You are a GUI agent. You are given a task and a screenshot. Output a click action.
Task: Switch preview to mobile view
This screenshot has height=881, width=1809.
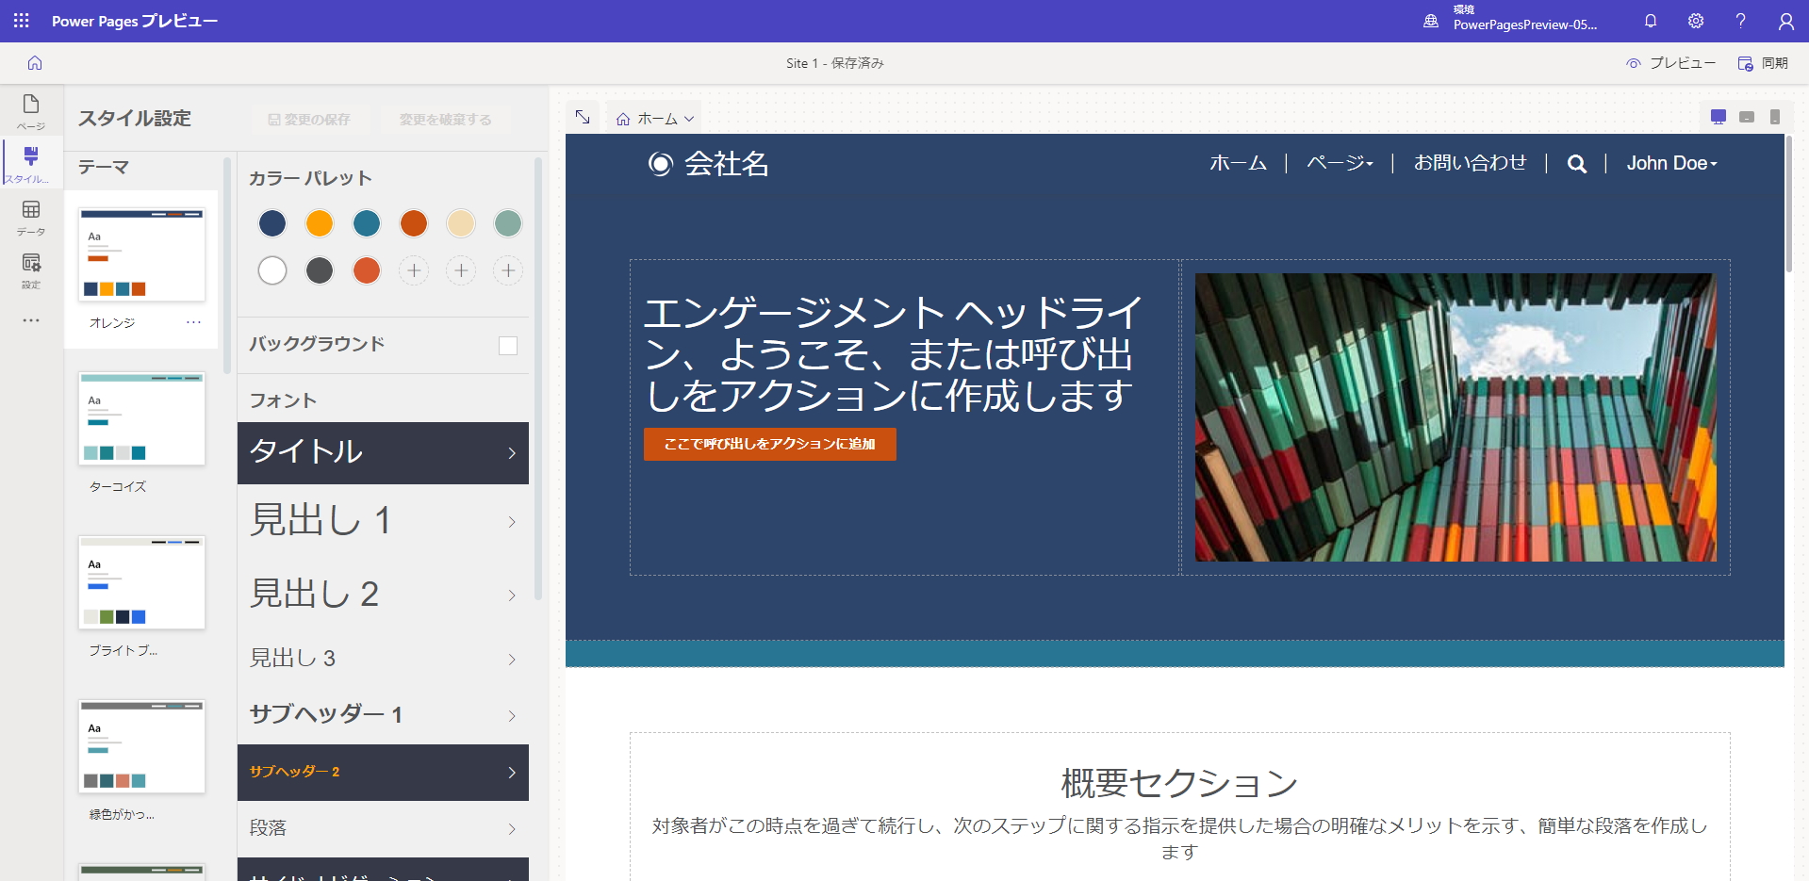tap(1774, 117)
